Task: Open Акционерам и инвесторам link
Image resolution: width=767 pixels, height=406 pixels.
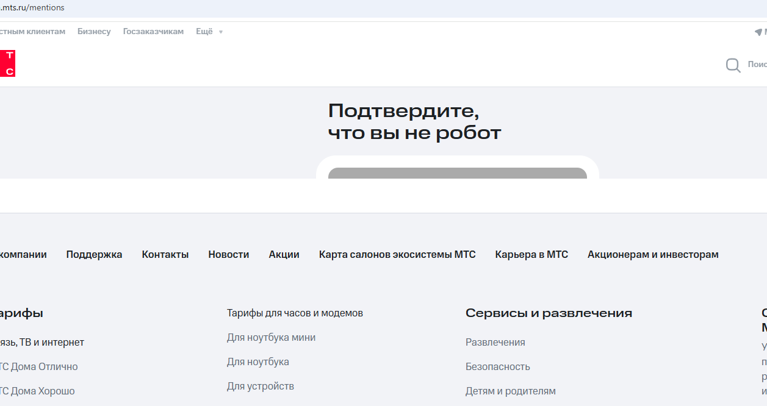Action: pos(652,255)
